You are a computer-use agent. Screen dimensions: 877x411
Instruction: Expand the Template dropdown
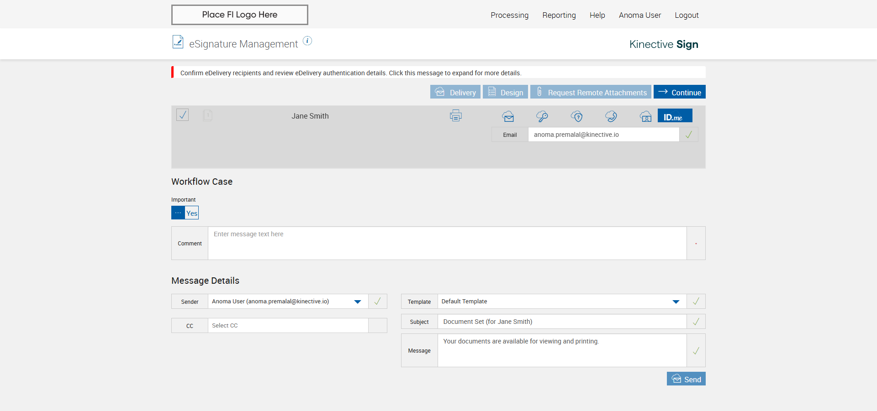click(x=676, y=302)
